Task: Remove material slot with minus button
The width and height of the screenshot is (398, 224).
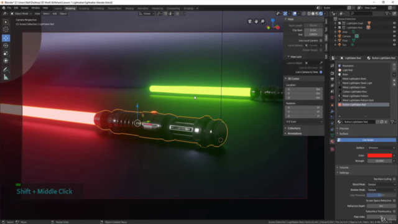Action: (394, 70)
